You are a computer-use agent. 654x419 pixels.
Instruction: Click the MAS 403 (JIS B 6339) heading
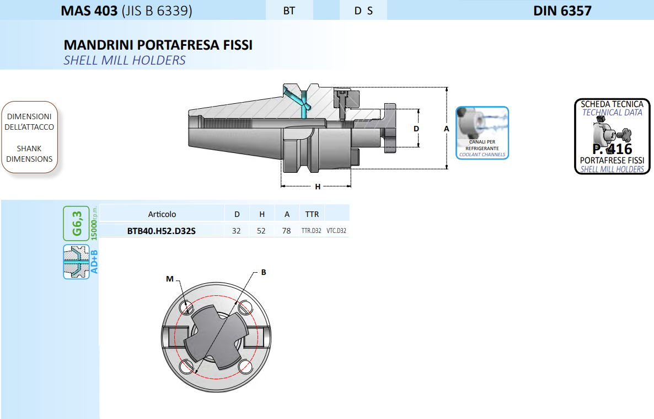pyautogui.click(x=126, y=10)
